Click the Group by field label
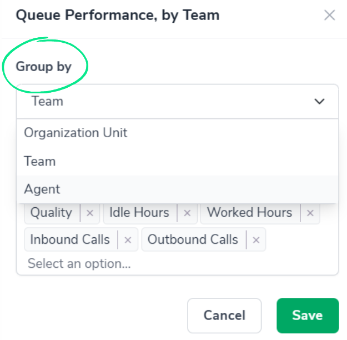The image size is (347, 340). coord(44,67)
